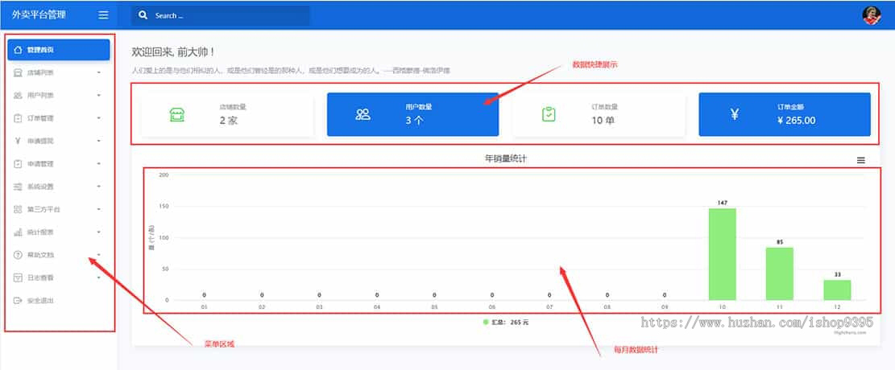Click the white yen icon on 订单金额 card

click(735, 114)
